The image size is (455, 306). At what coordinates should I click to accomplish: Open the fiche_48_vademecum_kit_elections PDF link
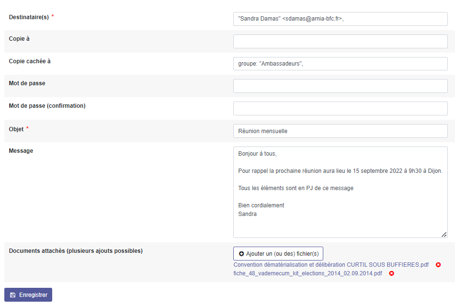coord(307,273)
